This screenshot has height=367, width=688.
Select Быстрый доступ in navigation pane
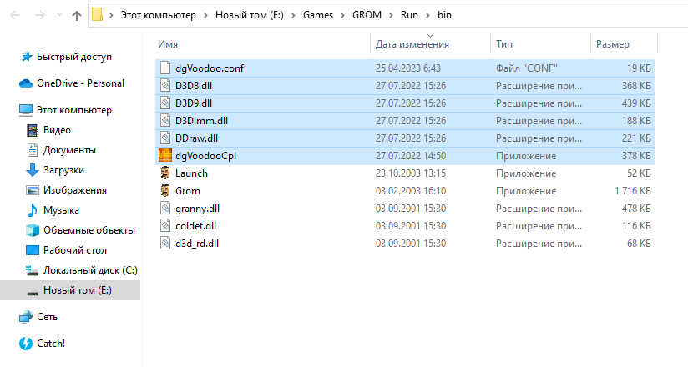coord(74,57)
